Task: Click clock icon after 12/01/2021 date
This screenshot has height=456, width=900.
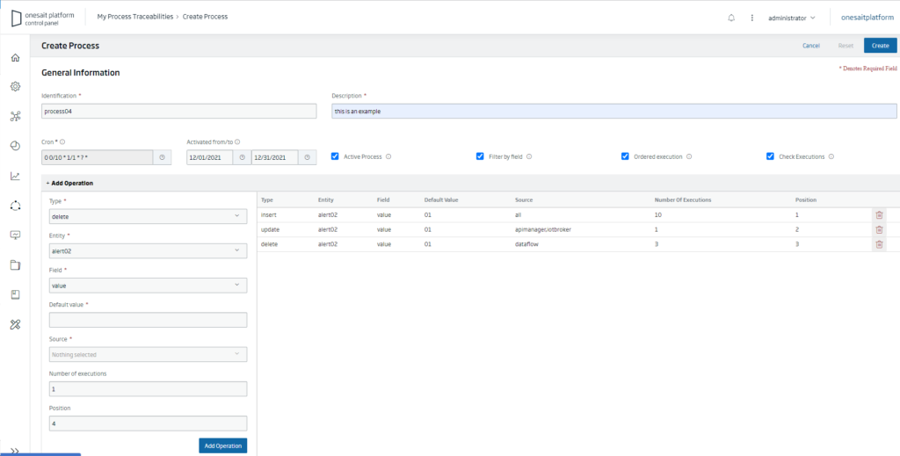Action: [x=242, y=157]
